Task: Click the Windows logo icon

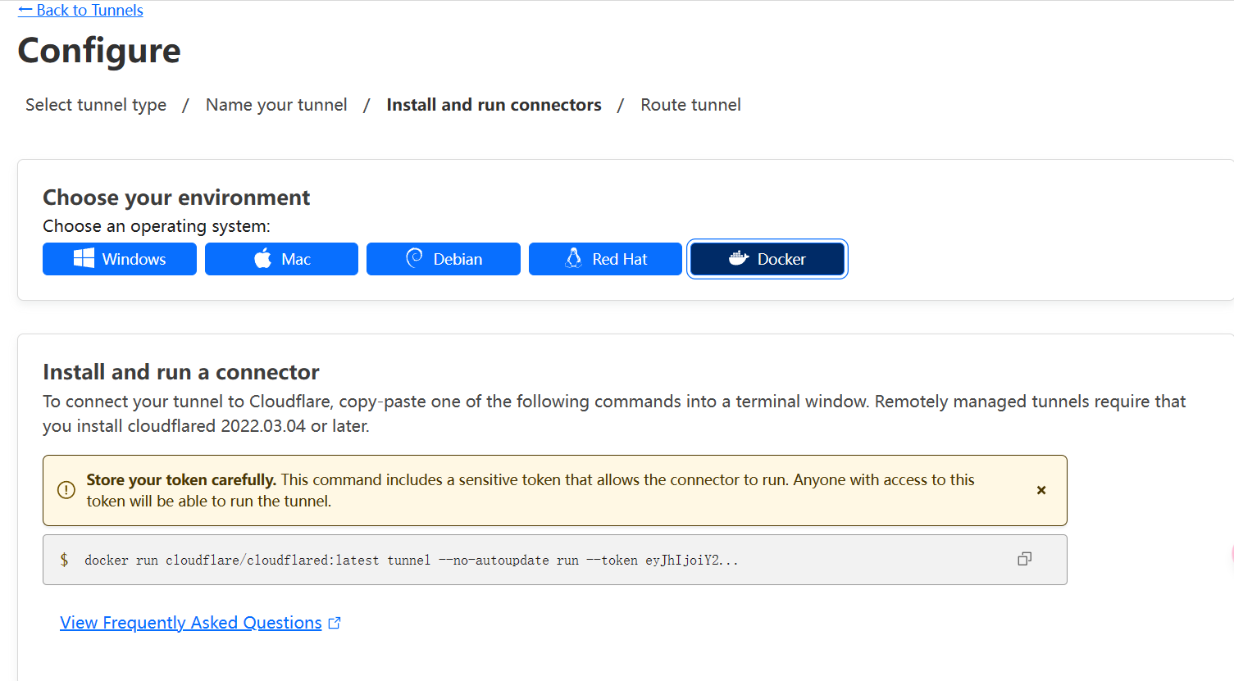Action: (84, 259)
